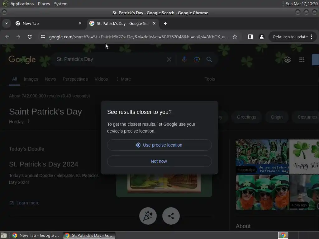
Task: Expand the More search filters
Action: pos(124,79)
